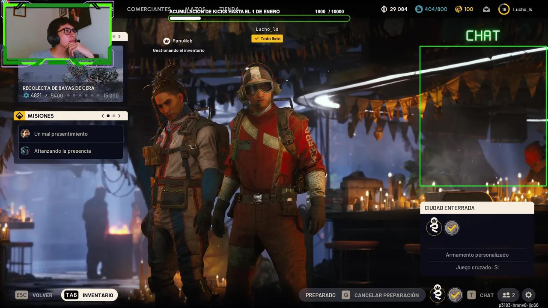Open the mail inbox envelope icon
This screenshot has height=308, width=548.
coord(486,9)
